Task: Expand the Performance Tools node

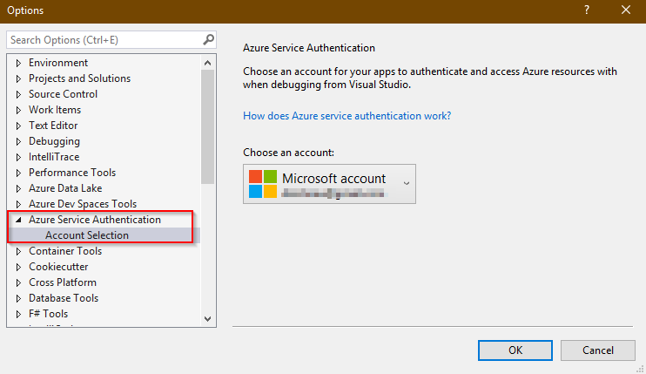Action: [18, 173]
